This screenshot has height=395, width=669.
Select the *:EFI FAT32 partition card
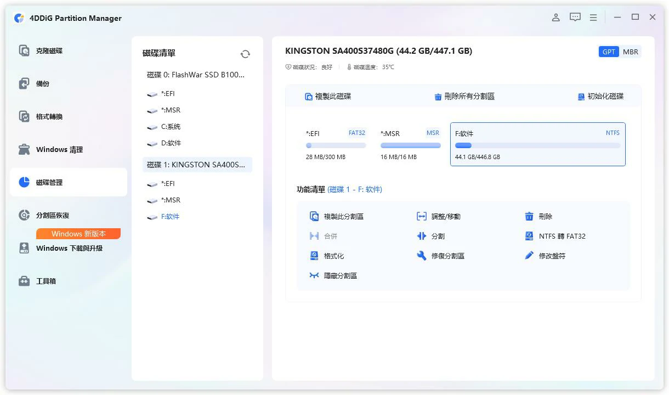click(x=336, y=145)
